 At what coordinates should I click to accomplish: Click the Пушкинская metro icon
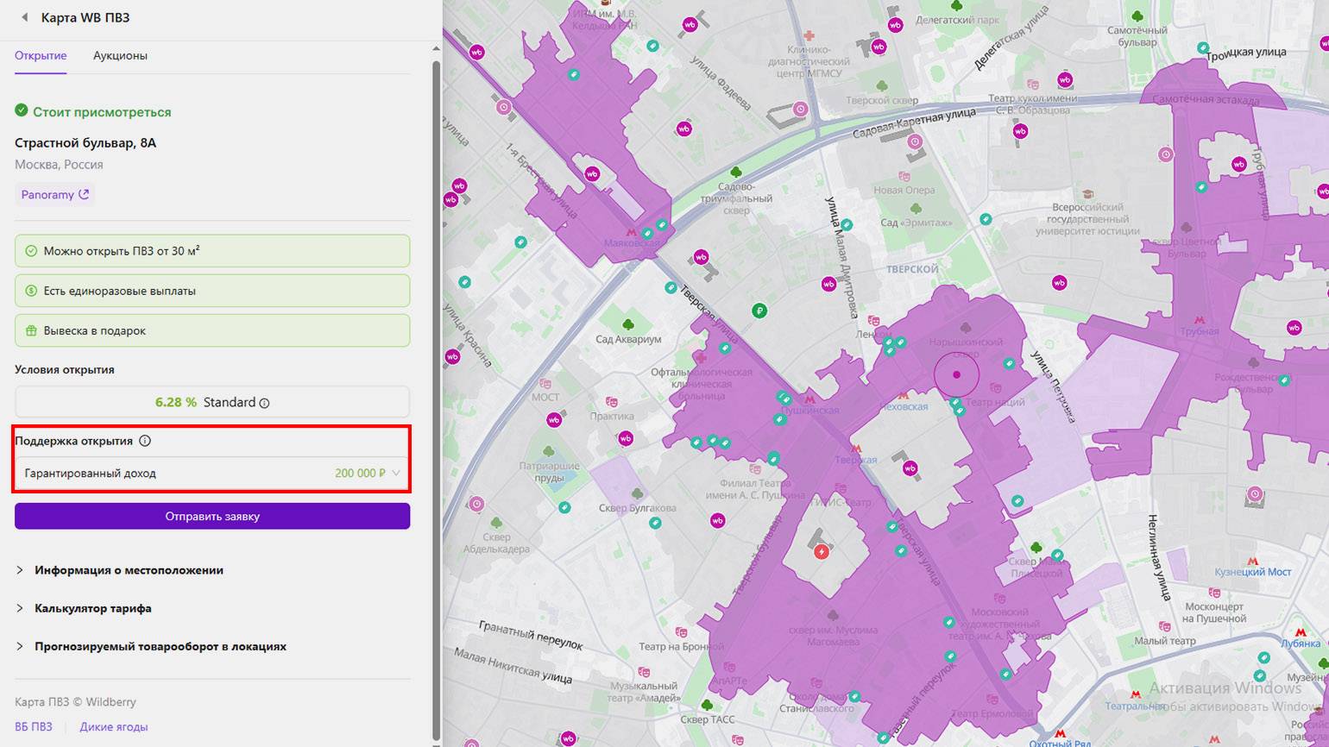point(809,399)
